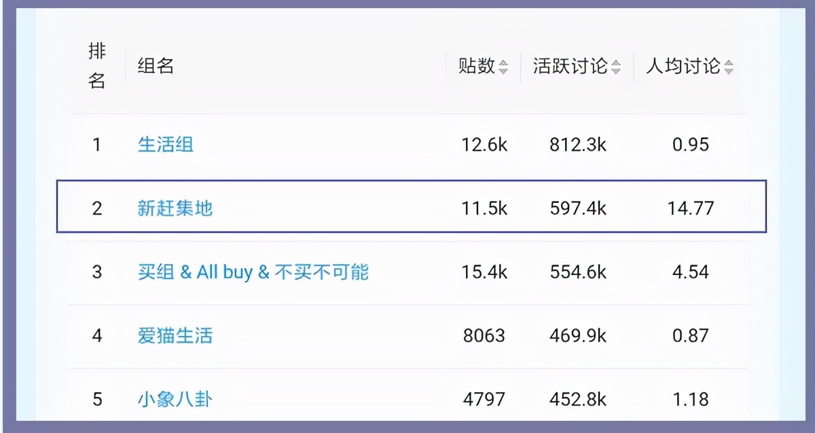The width and height of the screenshot is (815, 433).
Task: Click the 812.3k active discussion value
Action: click(x=578, y=145)
